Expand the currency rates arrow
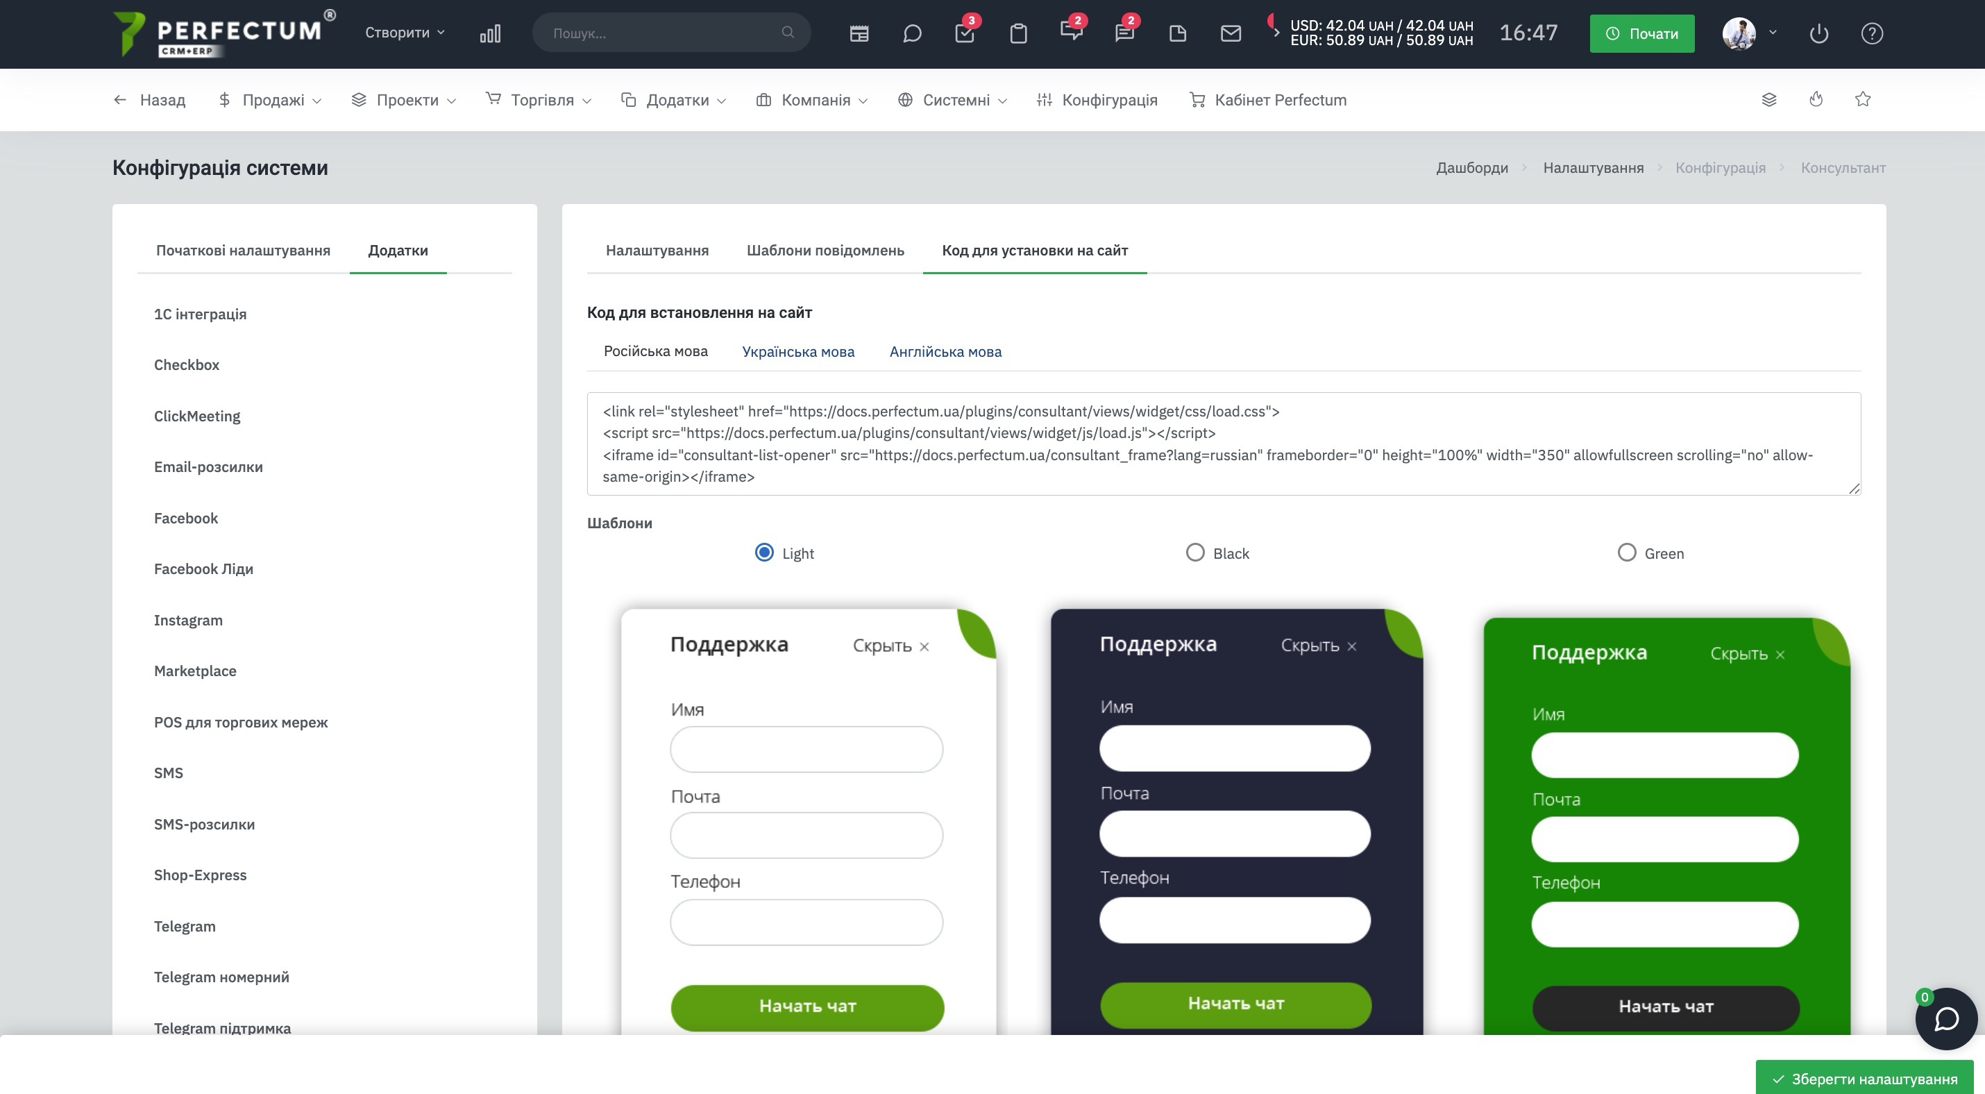The image size is (1985, 1094). [x=1276, y=33]
